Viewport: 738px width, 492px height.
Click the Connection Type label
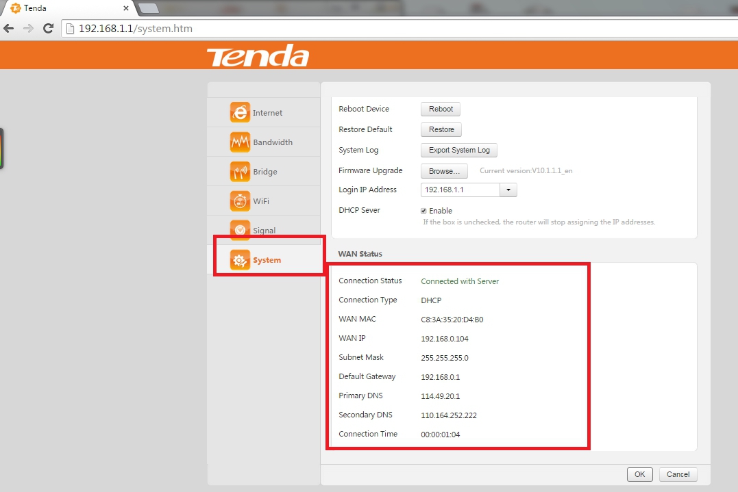point(367,300)
